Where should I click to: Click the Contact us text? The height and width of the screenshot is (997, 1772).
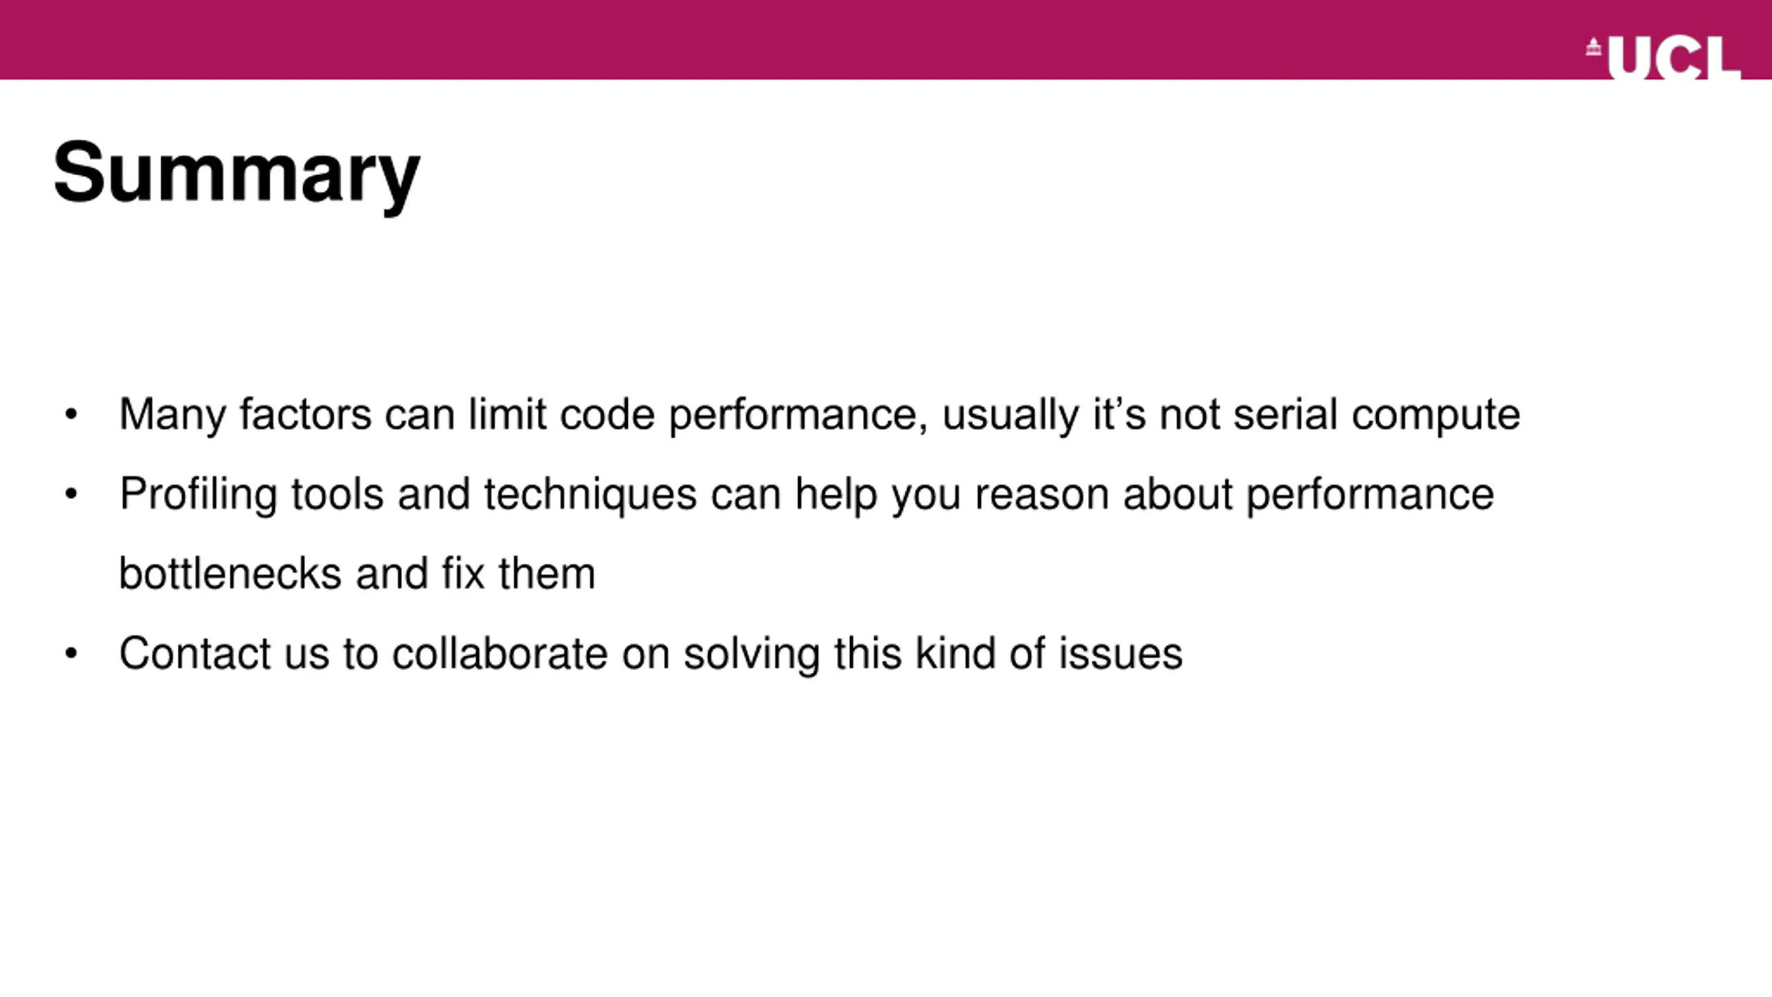(224, 654)
